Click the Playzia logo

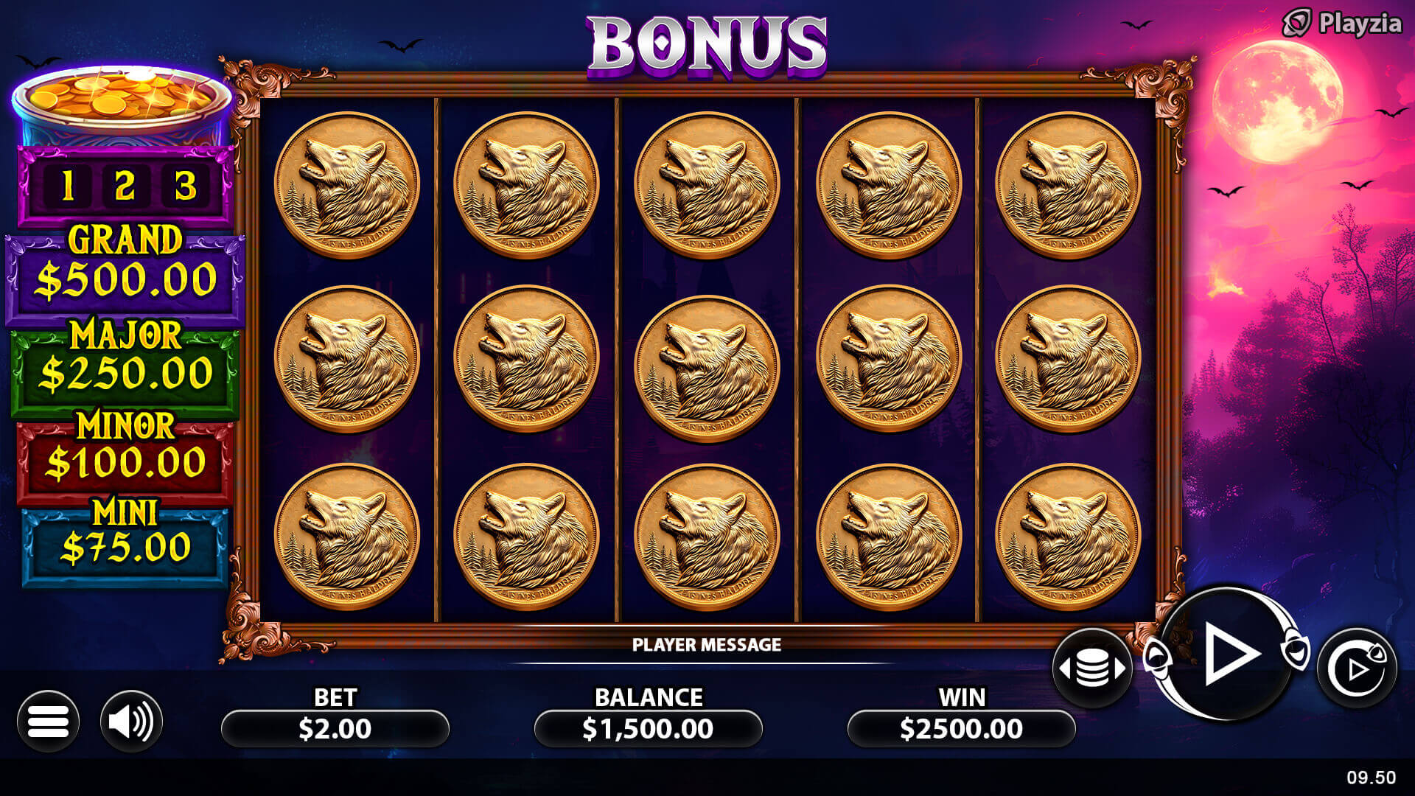pyautogui.click(x=1341, y=23)
